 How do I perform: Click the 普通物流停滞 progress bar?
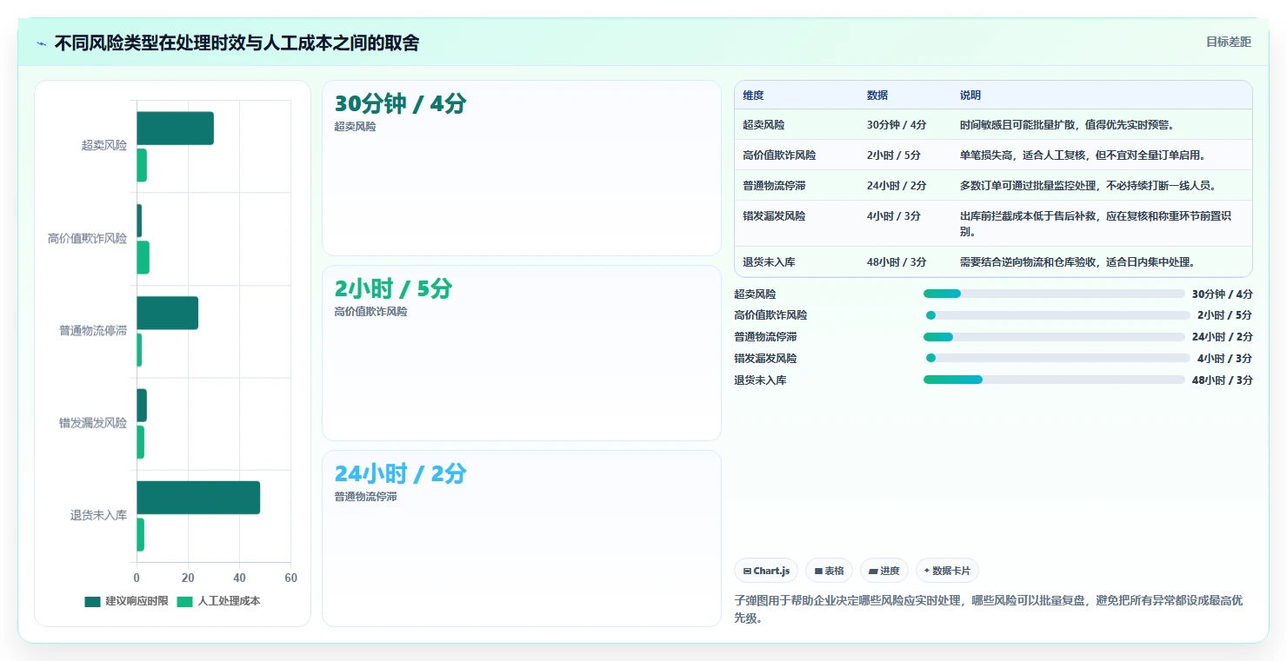1054,337
